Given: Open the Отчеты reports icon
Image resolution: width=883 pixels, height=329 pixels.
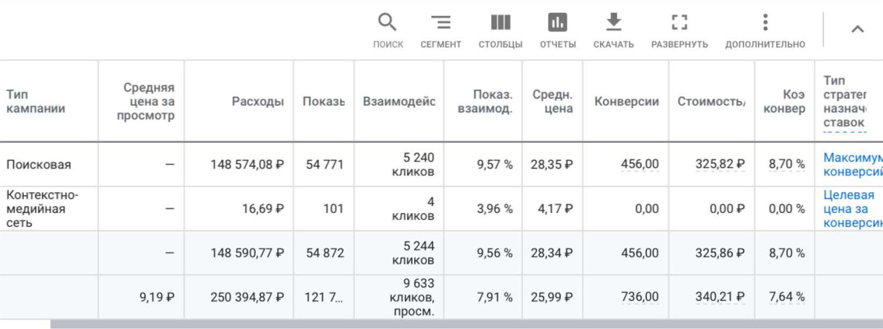Looking at the screenshot, I should 558,23.
